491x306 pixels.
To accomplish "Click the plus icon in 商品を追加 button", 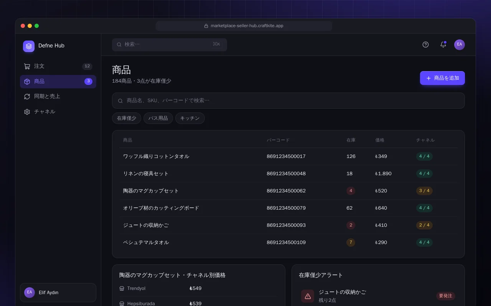I will [429, 78].
